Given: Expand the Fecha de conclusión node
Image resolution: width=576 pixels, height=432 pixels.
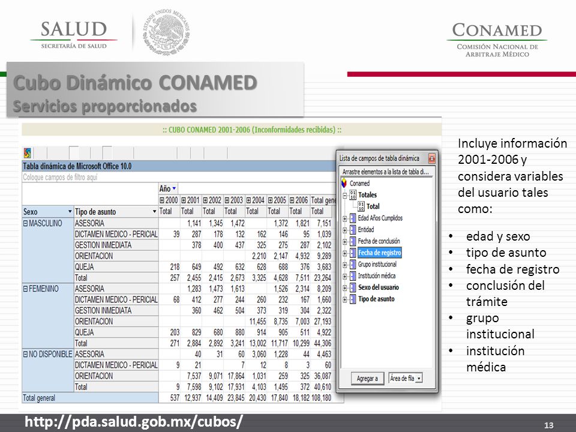Looking at the screenshot, I should pos(345,242).
